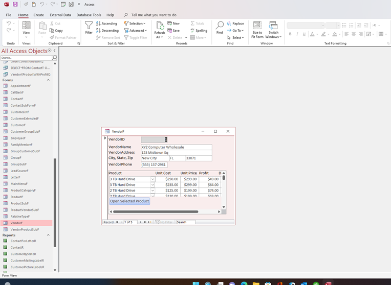
Task: Open the Selection filter dropdown
Action: (137, 23)
